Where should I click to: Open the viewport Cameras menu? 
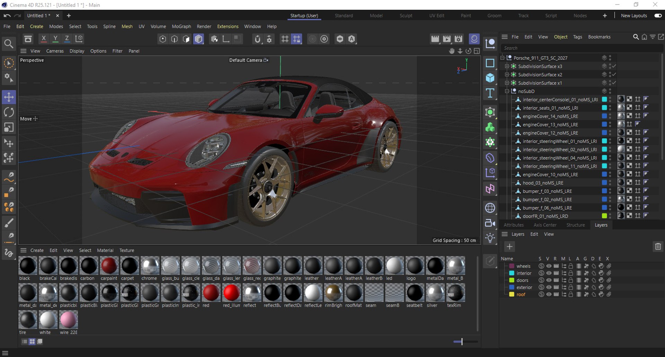click(55, 51)
